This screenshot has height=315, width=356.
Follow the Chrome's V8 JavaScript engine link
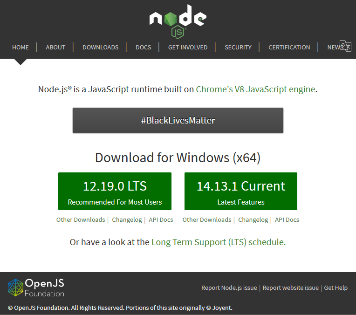point(255,89)
